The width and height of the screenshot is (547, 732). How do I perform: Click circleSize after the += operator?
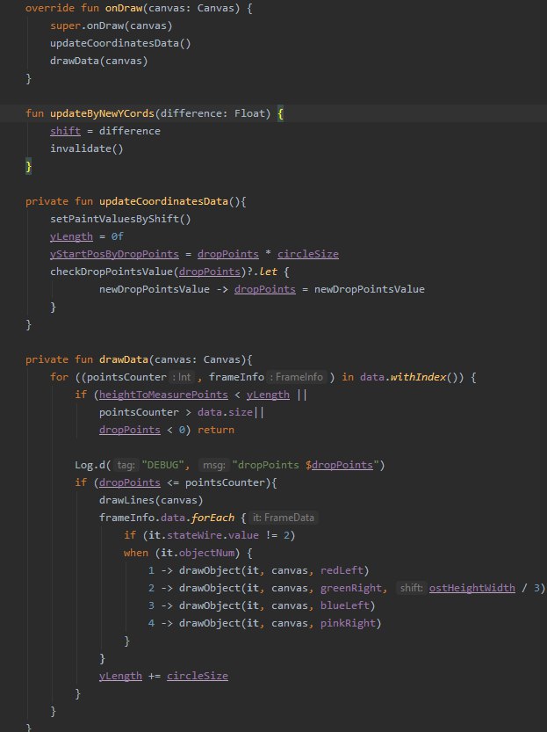(198, 676)
